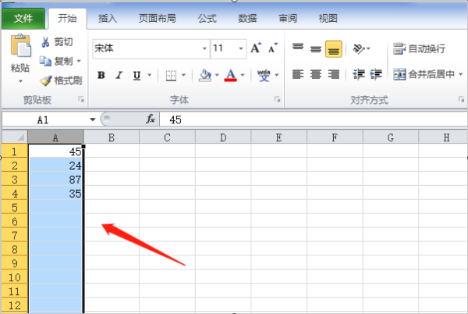Screen dimensions: 468x314
Task: Select the Format Painter (格式刷) brush
Action: click(x=61, y=80)
